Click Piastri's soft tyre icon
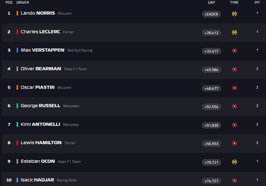The height and width of the screenshot is (186, 266). pos(234,88)
